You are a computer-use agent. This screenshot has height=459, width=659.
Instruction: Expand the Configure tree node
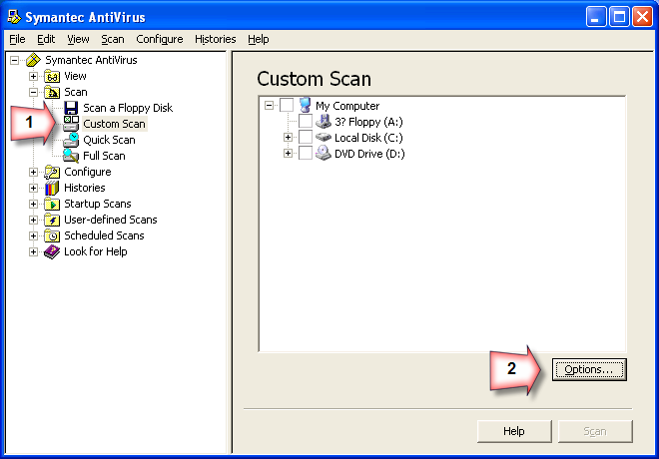(x=33, y=172)
